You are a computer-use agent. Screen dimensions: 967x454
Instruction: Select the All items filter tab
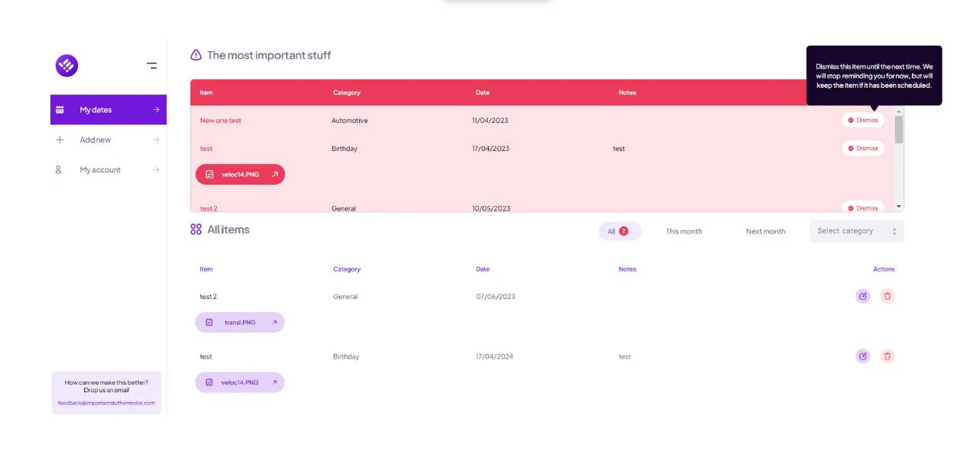pyautogui.click(x=619, y=231)
